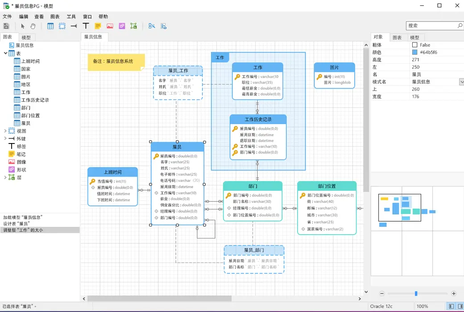Switch to right panel 图表 tab
Image resolution: width=464 pixels, height=312 pixels.
coord(397,37)
